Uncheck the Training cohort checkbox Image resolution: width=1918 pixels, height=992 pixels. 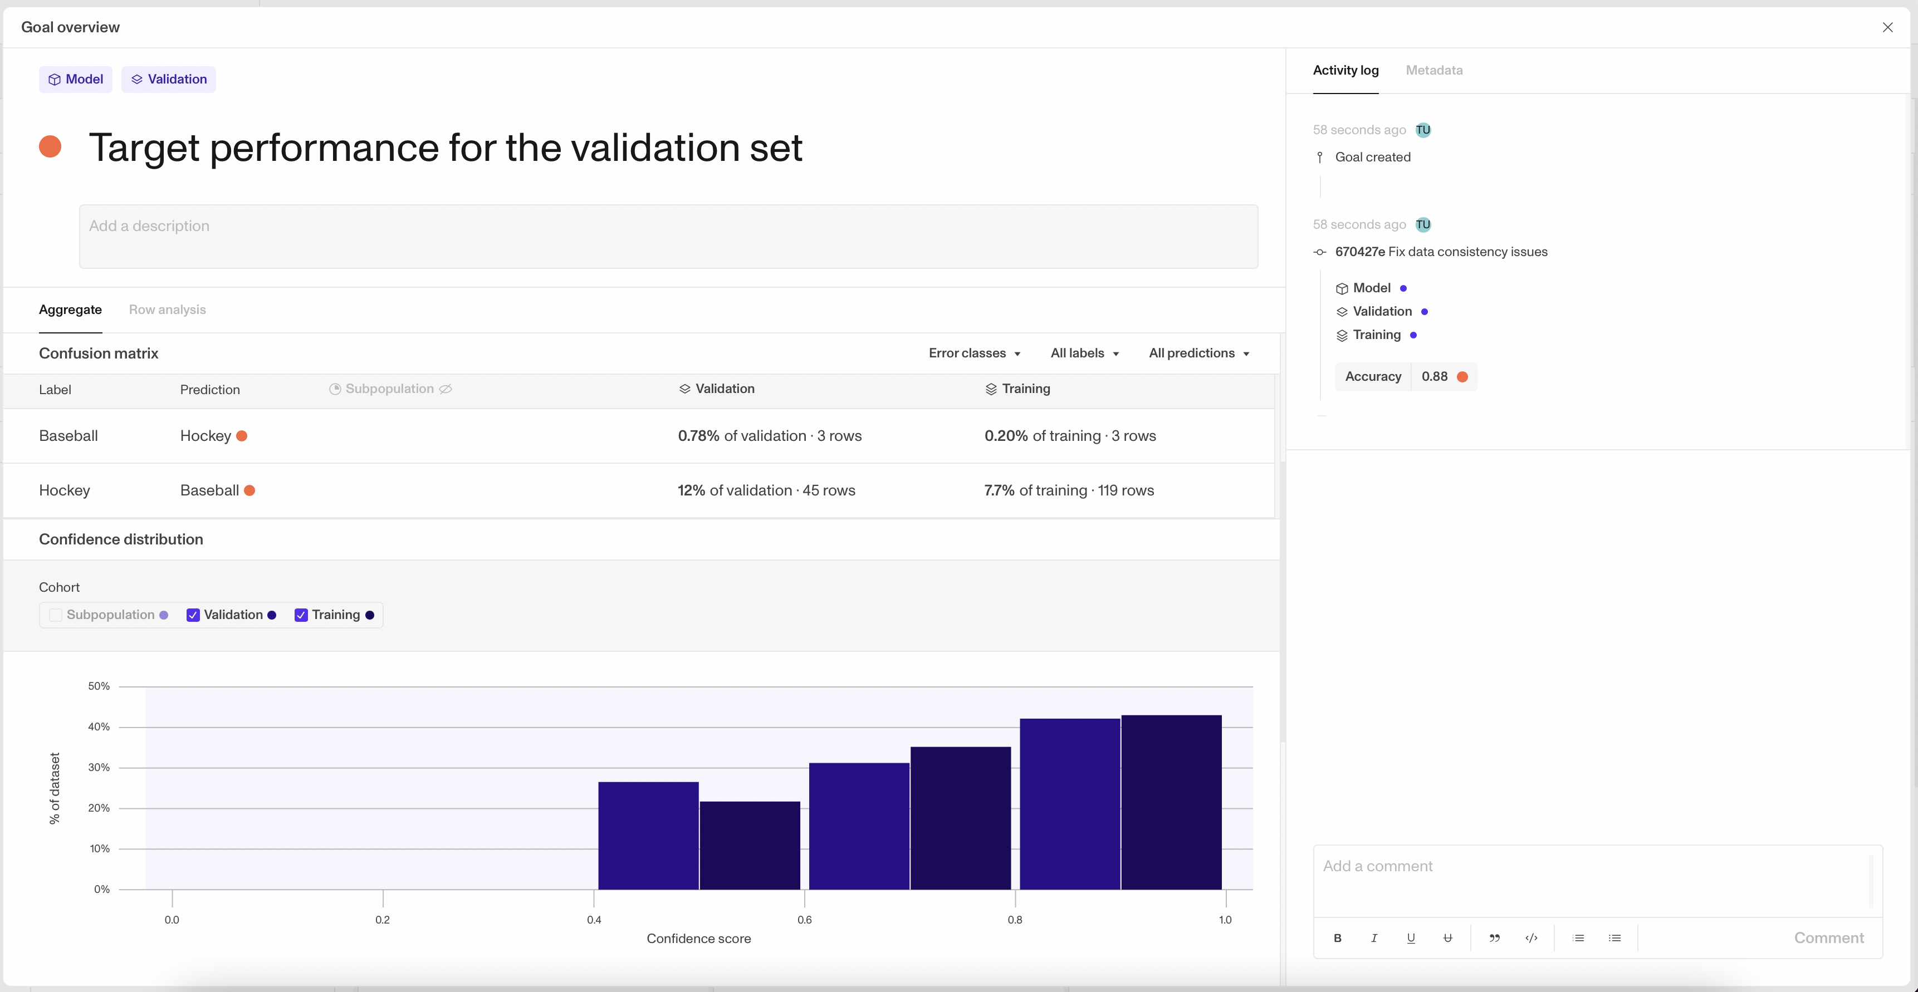coord(301,615)
